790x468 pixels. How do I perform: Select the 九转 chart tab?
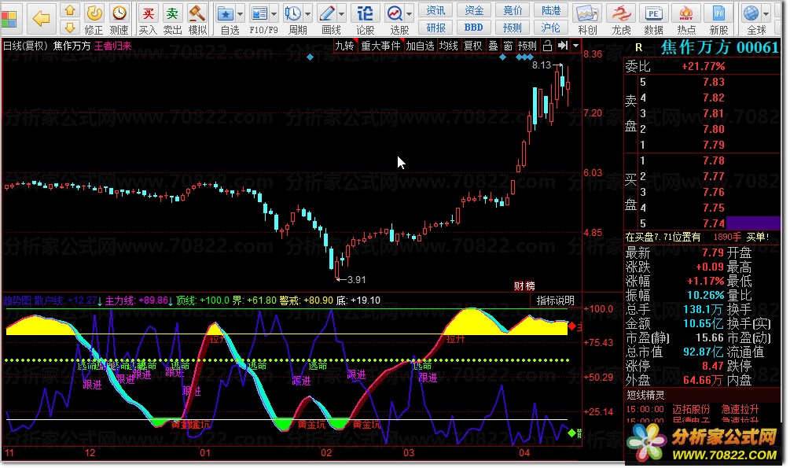coord(344,46)
